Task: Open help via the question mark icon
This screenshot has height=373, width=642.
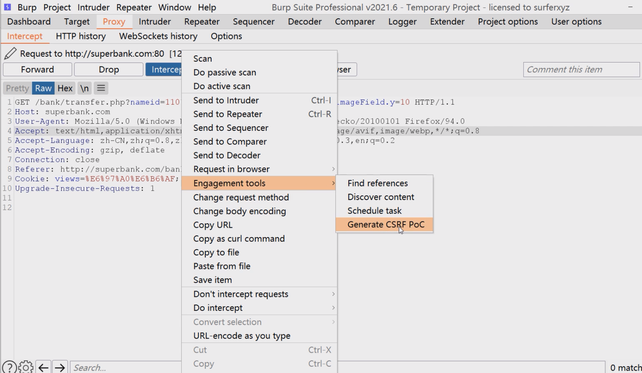Action: [x=9, y=367]
